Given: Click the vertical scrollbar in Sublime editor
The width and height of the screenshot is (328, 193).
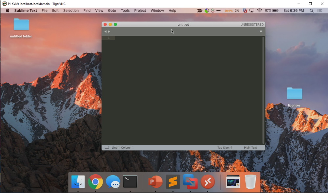Looking at the screenshot, I should 263,90.
